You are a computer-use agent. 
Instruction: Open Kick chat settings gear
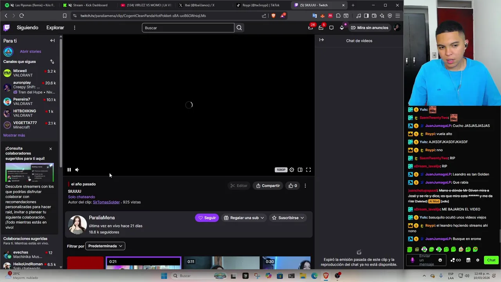[x=478, y=260]
